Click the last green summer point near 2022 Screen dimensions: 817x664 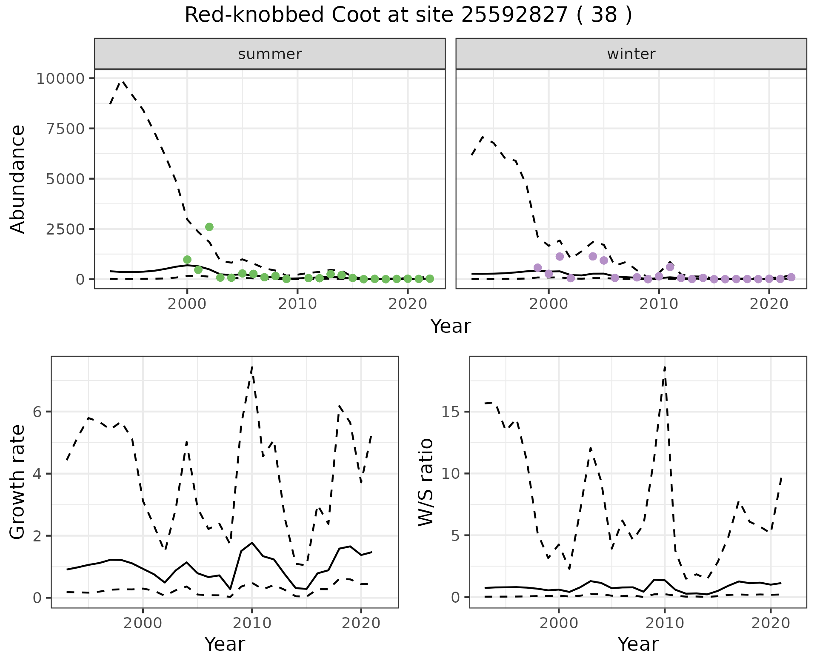point(430,278)
